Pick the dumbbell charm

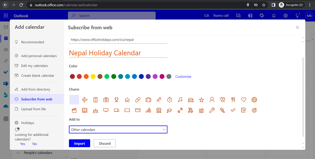pyautogui.click(x=180, y=110)
